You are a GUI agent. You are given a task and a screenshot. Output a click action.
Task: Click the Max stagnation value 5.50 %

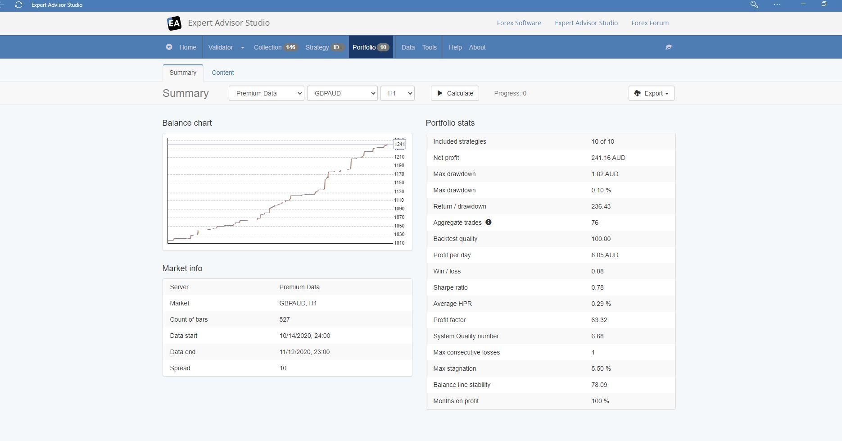(601, 368)
